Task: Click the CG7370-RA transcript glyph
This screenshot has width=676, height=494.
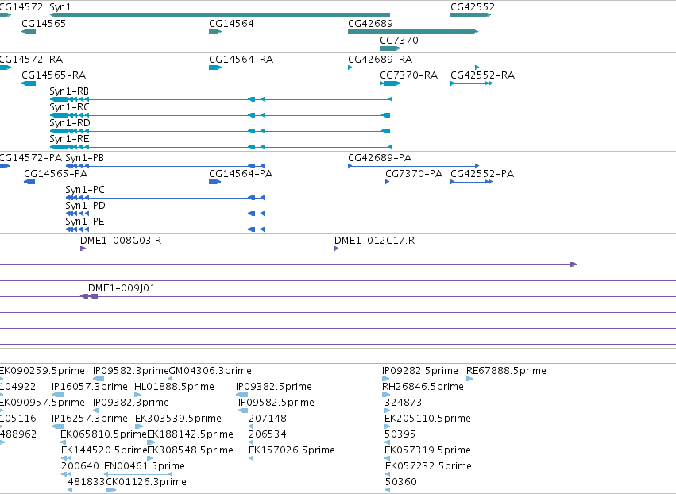Action: (x=390, y=83)
